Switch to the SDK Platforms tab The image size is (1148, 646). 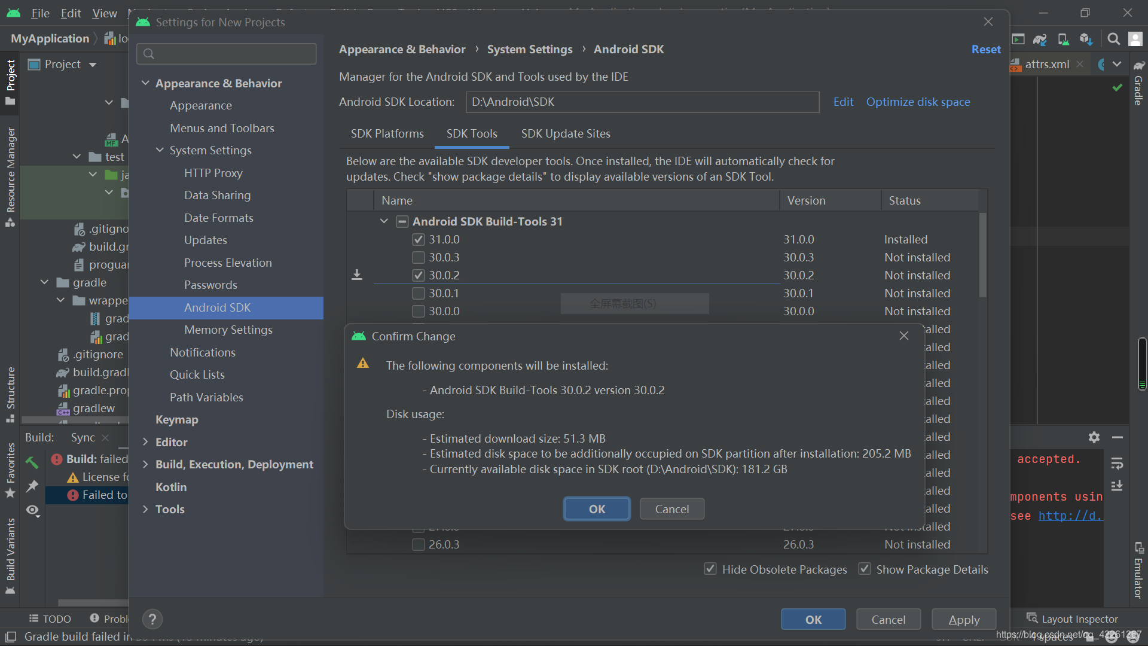click(387, 133)
